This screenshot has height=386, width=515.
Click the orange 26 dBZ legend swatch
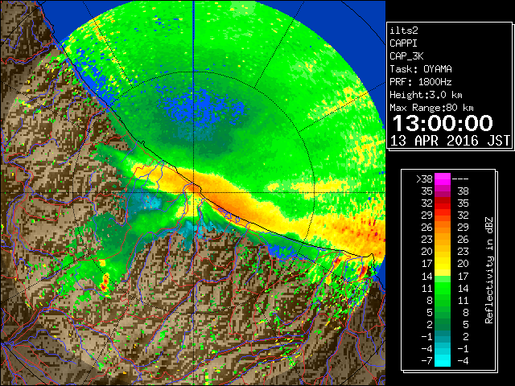tap(443, 228)
